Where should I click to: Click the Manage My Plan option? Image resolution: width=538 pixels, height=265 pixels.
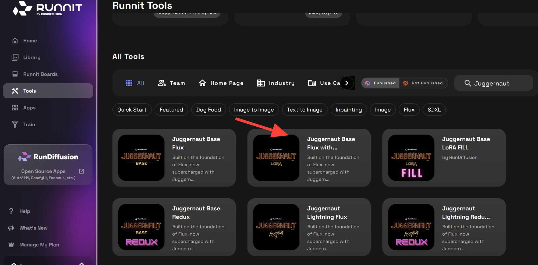[x=39, y=244]
